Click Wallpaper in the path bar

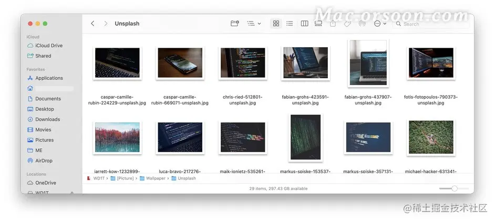(152, 178)
